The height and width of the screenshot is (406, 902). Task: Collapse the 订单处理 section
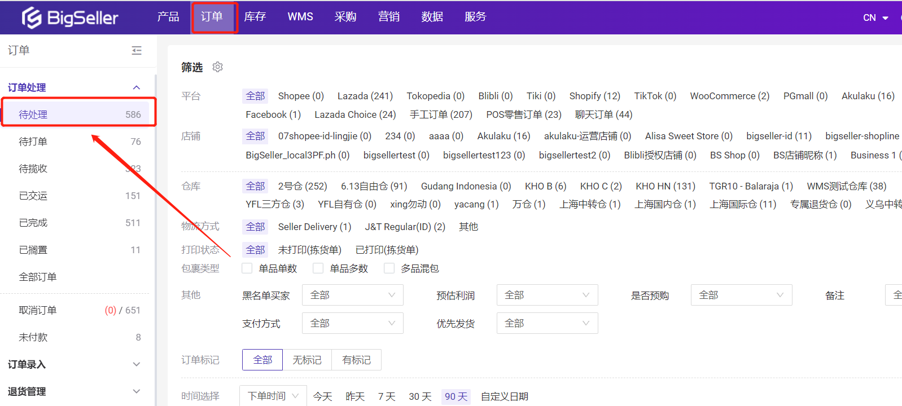click(x=136, y=87)
